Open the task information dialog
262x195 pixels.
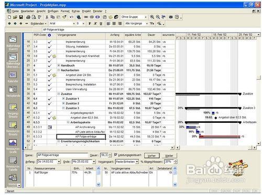pos(105,17)
